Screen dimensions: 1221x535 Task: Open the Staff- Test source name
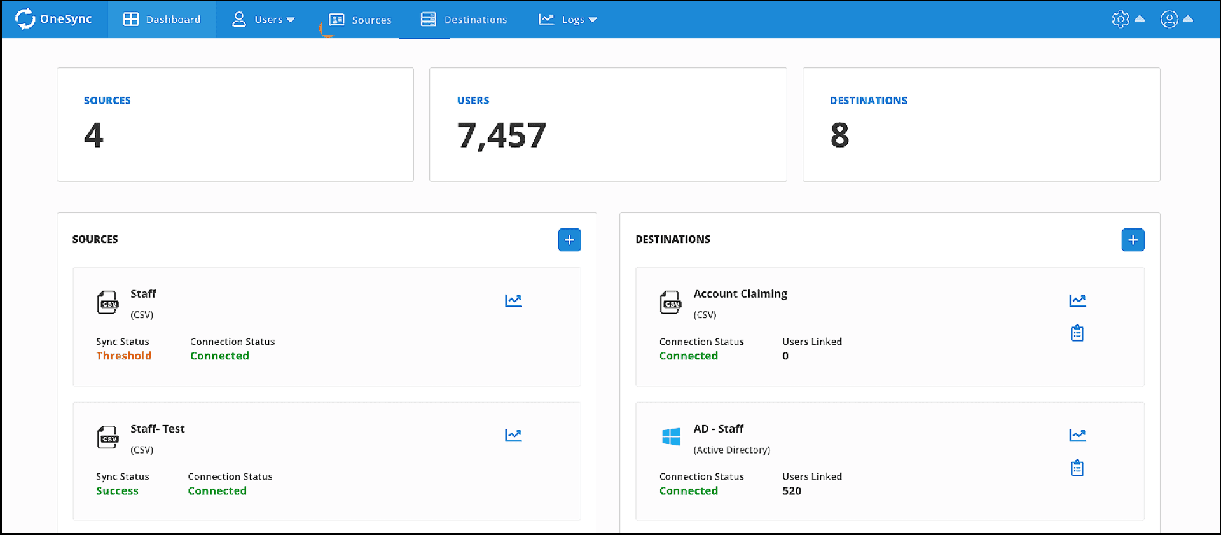click(158, 429)
